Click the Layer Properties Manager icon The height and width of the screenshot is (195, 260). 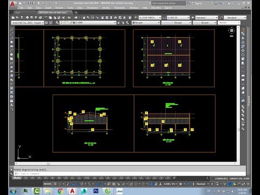57,23
